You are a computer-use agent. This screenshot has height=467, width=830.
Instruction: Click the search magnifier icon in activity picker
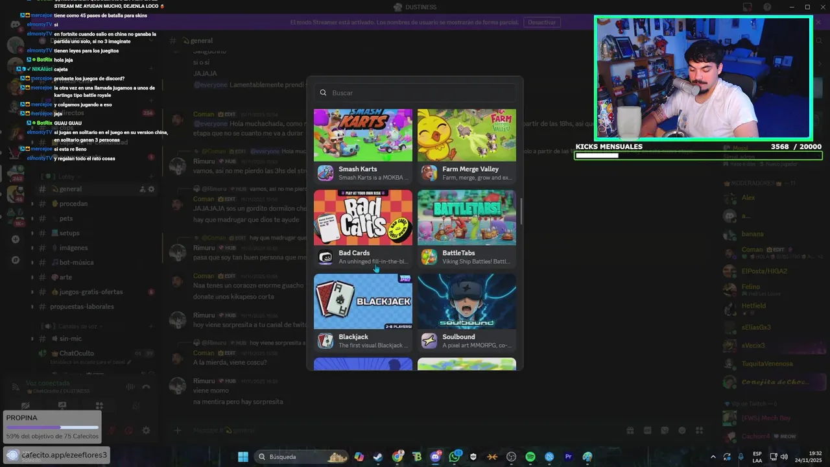pos(323,93)
